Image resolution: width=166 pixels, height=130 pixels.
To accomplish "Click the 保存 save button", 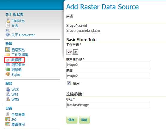I will (x=72, y=120).
